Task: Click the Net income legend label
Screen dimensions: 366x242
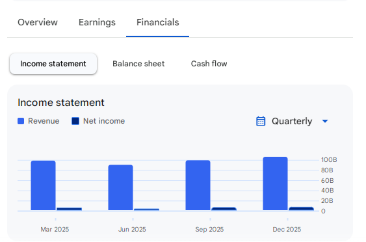Action: (104, 121)
